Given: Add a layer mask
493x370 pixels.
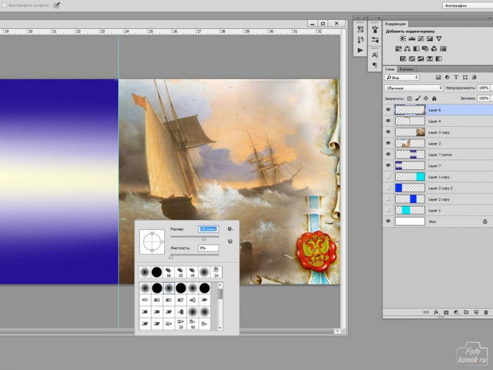Looking at the screenshot, I should [446, 312].
